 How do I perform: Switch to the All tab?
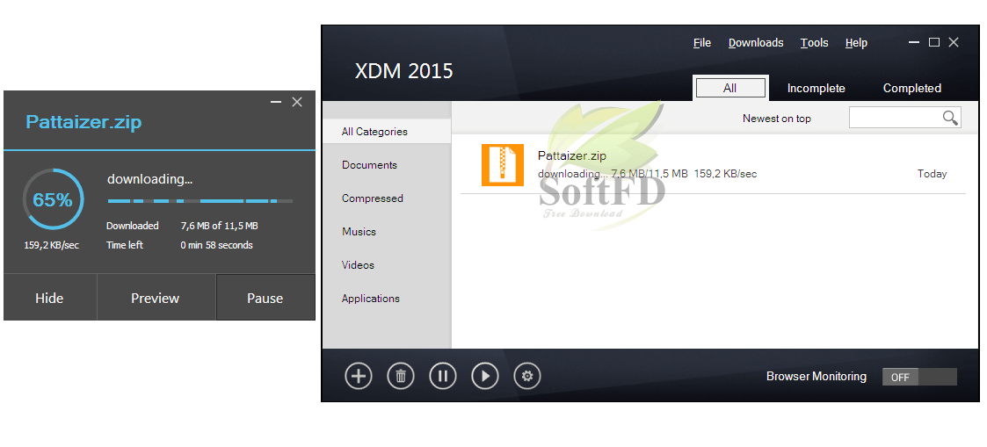tap(730, 88)
